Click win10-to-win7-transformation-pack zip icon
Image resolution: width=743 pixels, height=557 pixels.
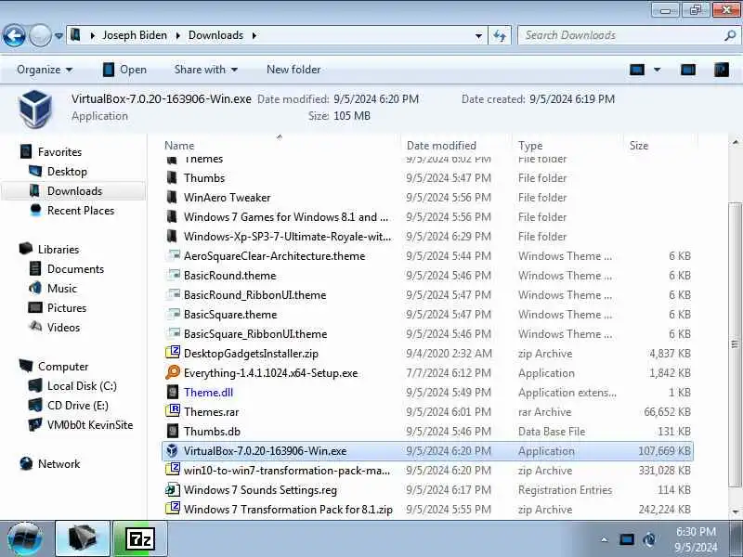[173, 470]
